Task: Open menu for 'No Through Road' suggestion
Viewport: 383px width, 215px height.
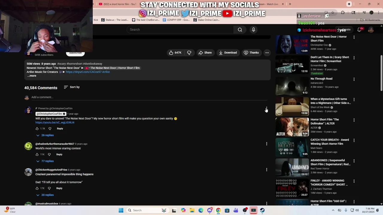Action: coord(354,79)
